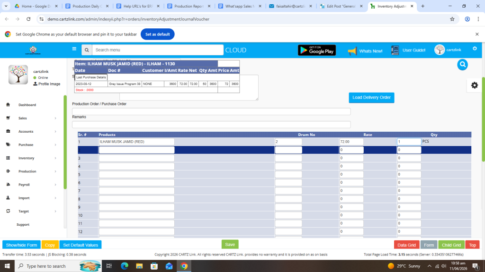Open Microsoft Edge from the taskbar
Image resolution: width=485 pixels, height=272 pixels.
[125, 266]
